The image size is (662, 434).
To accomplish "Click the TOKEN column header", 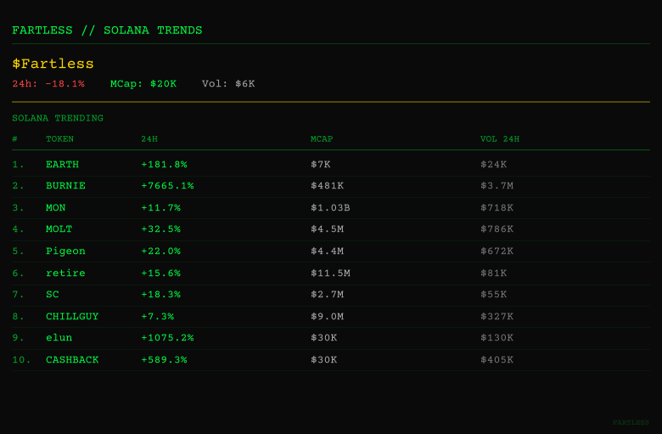I will [x=59, y=139].
